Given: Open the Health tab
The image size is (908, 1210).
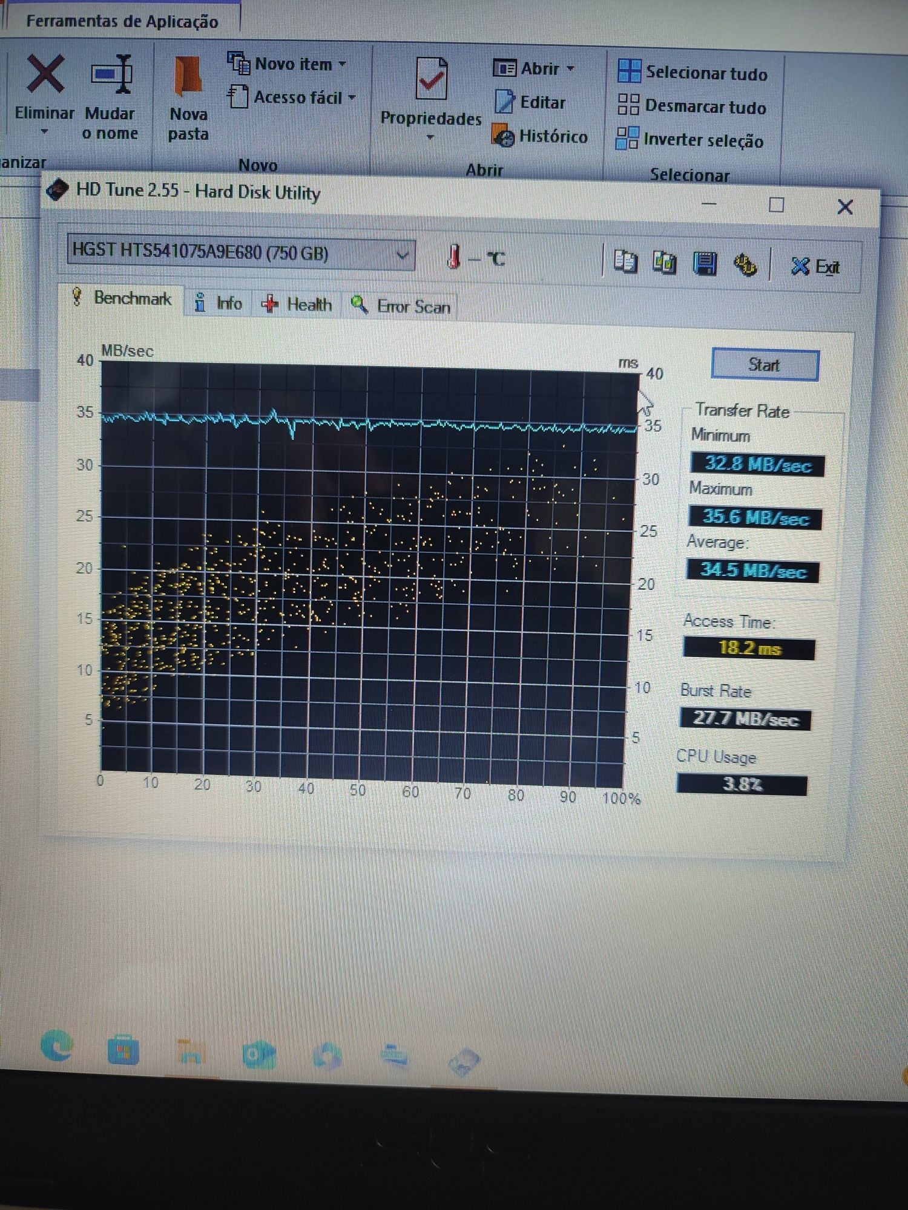Looking at the screenshot, I should [x=297, y=304].
